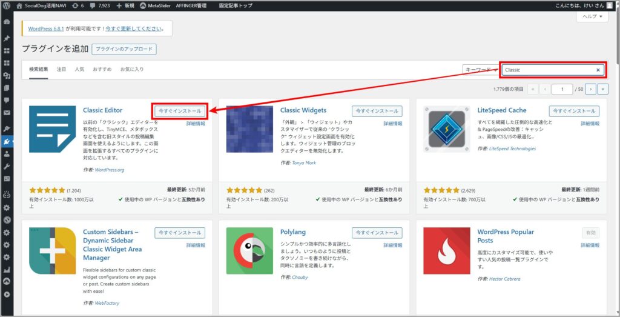Click the LiteSpeed Cache plugin thumbnail

pos(447,129)
